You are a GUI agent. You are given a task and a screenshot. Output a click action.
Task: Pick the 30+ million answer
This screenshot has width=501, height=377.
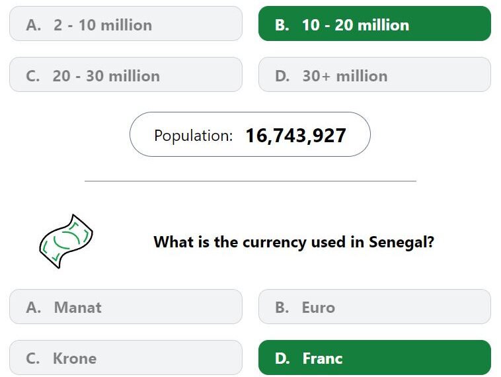(x=375, y=75)
